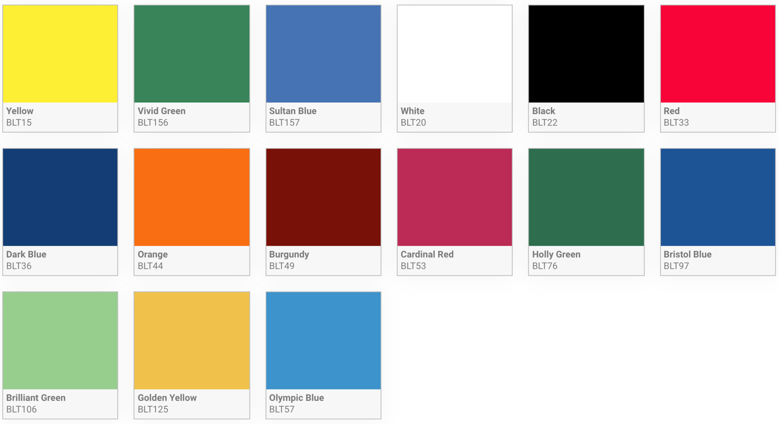The height and width of the screenshot is (424, 779).
Task: Choose the Black BLT22 swatch
Action: (x=586, y=54)
